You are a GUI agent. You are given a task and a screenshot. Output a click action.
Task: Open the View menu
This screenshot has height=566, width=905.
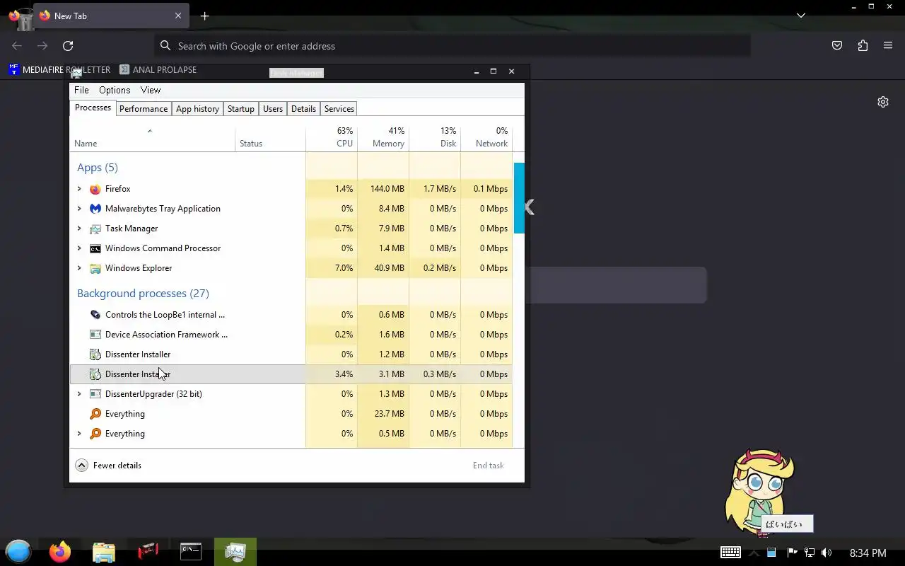(151, 90)
